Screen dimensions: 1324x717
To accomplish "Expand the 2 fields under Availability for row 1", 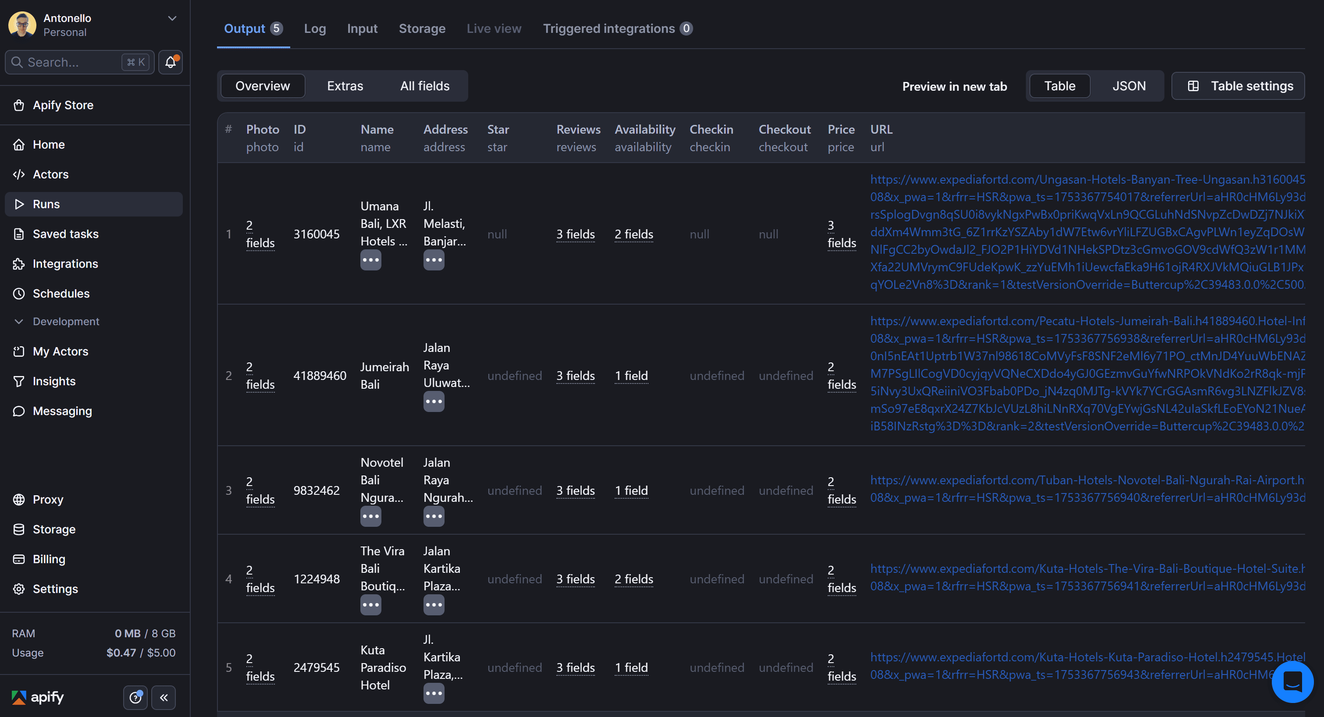I will tap(633, 234).
